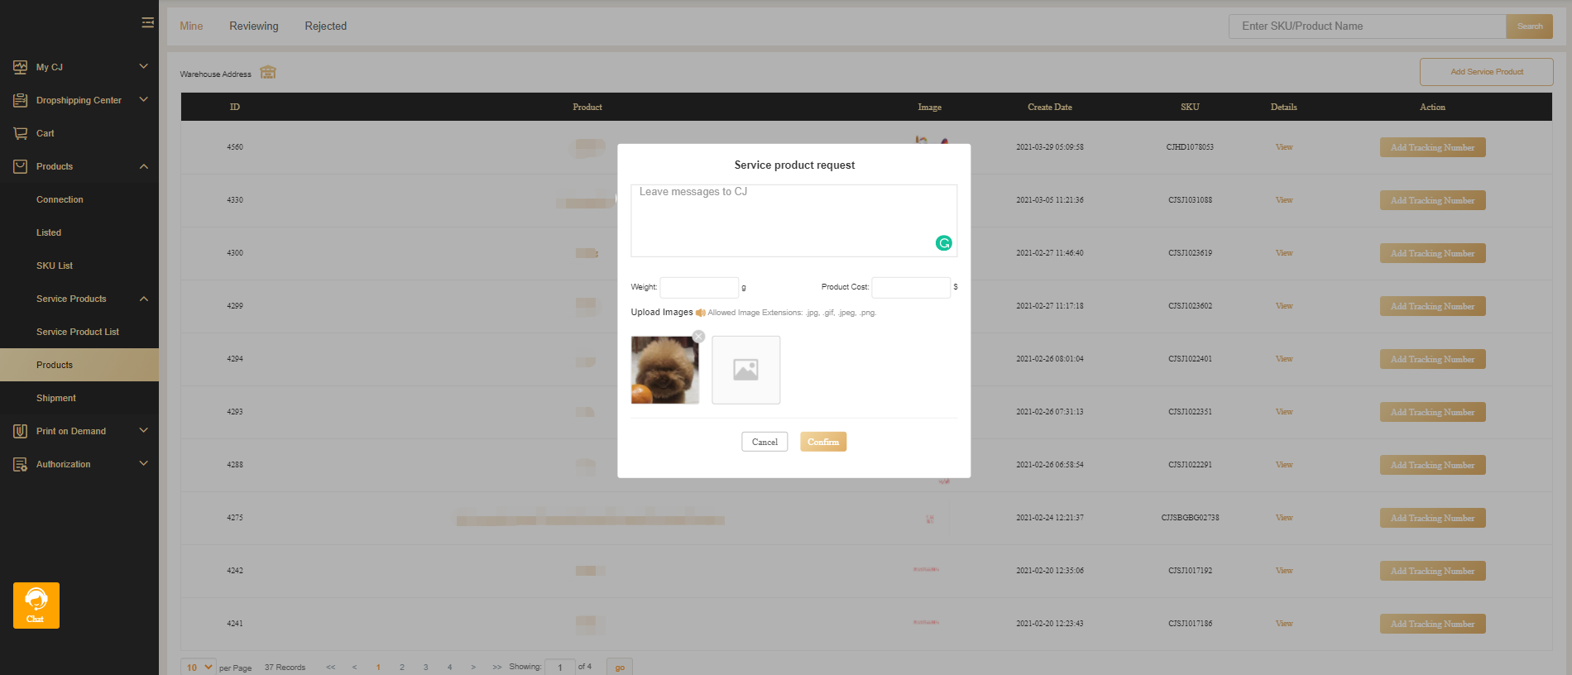Switch to the Reviewing tab

pos(253,26)
